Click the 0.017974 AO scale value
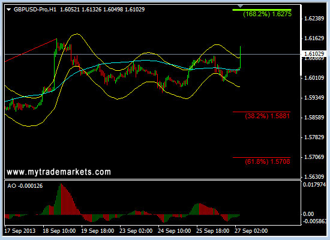The width and height of the screenshot is (330, 240). (x=314, y=185)
